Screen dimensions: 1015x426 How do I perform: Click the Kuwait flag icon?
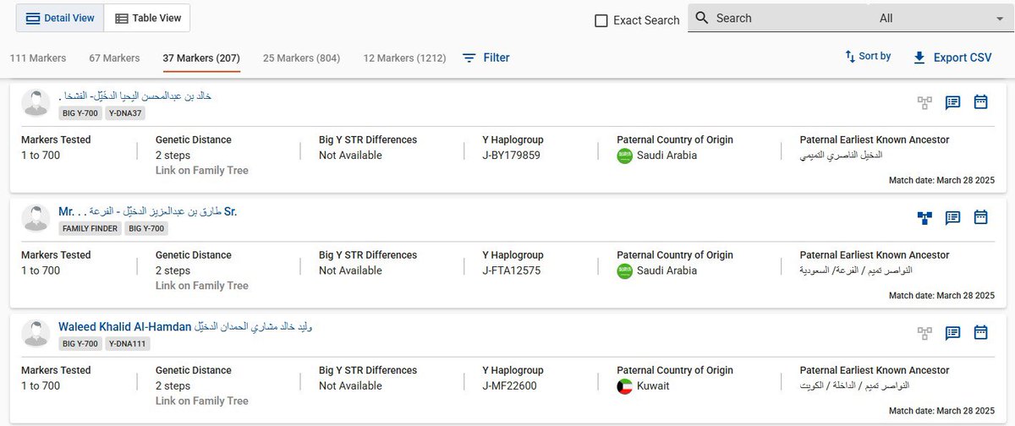(x=625, y=386)
